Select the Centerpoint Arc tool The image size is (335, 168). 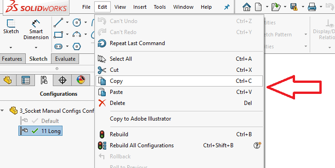[77, 34]
